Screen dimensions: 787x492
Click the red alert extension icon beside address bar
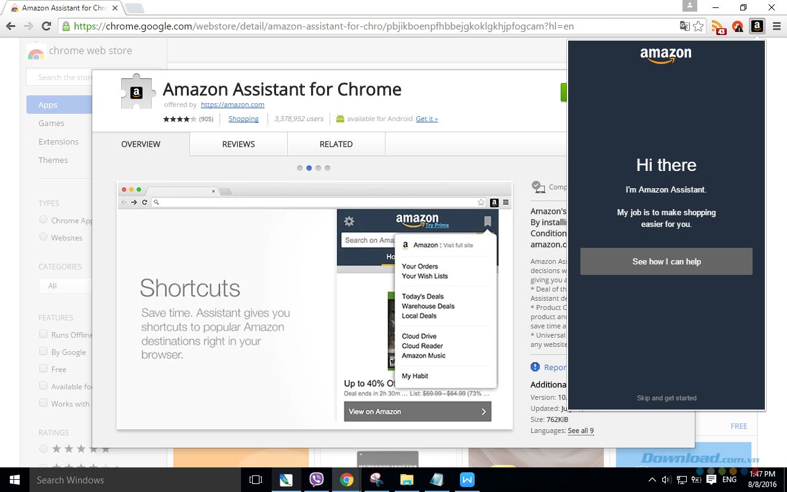[737, 26]
